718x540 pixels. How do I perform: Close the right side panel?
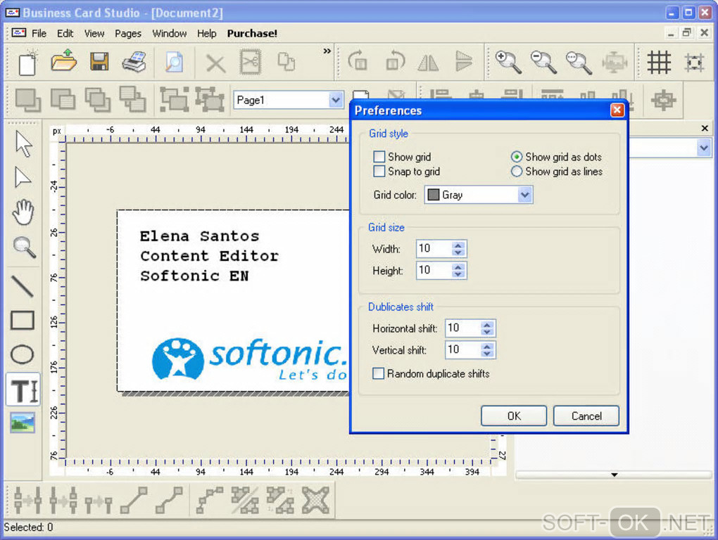click(x=705, y=128)
